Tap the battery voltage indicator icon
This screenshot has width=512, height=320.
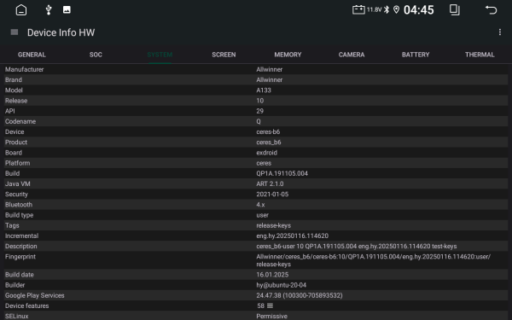tap(358, 9)
